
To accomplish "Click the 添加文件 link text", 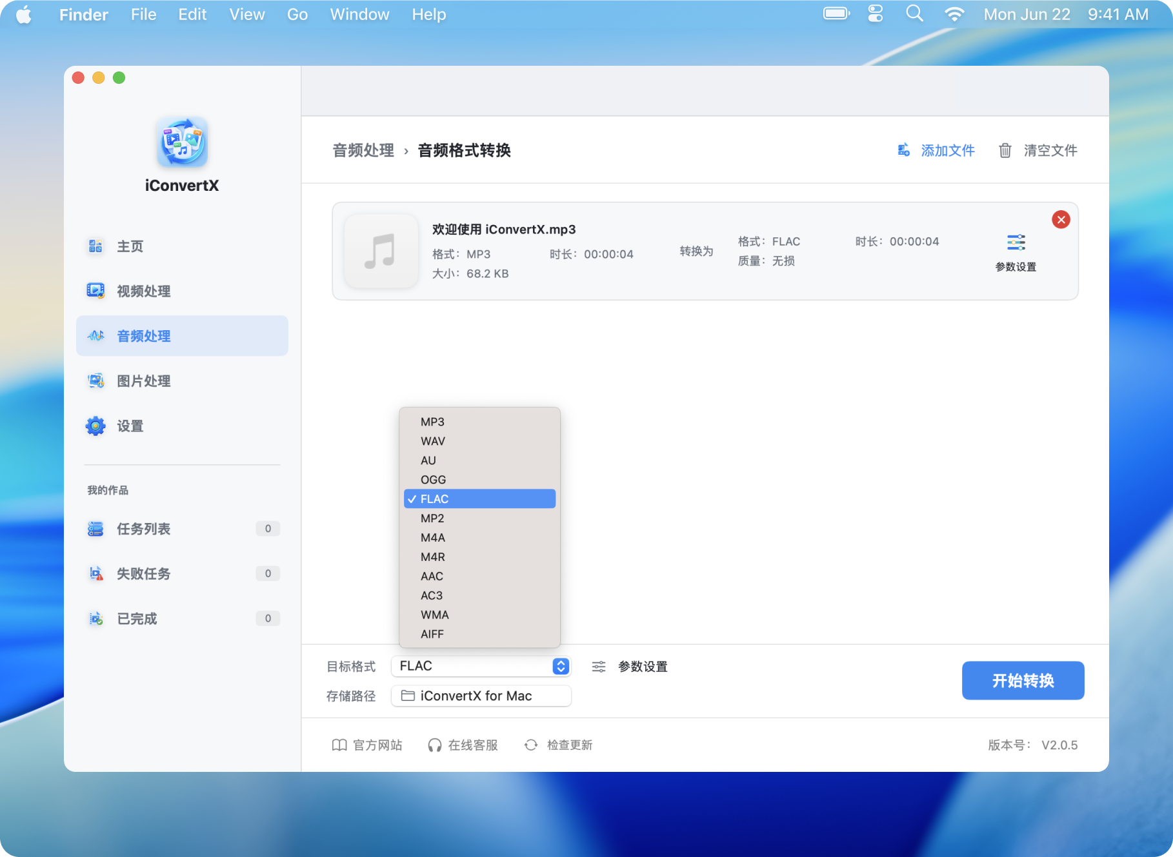I will 948,150.
